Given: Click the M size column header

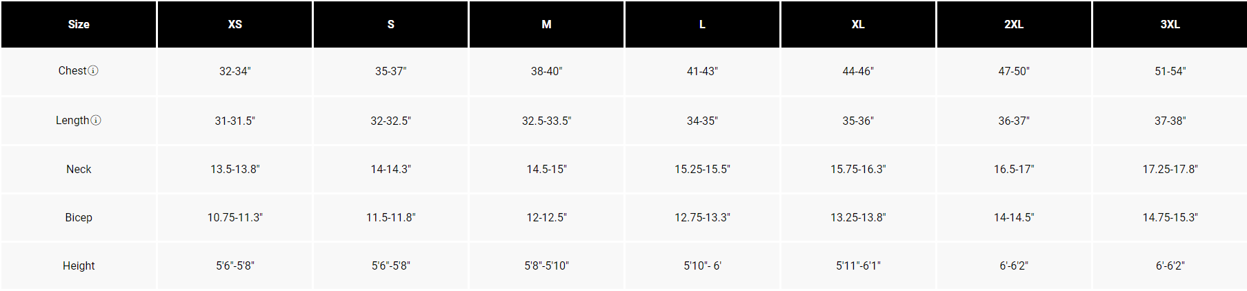Looking at the screenshot, I should click(547, 24).
